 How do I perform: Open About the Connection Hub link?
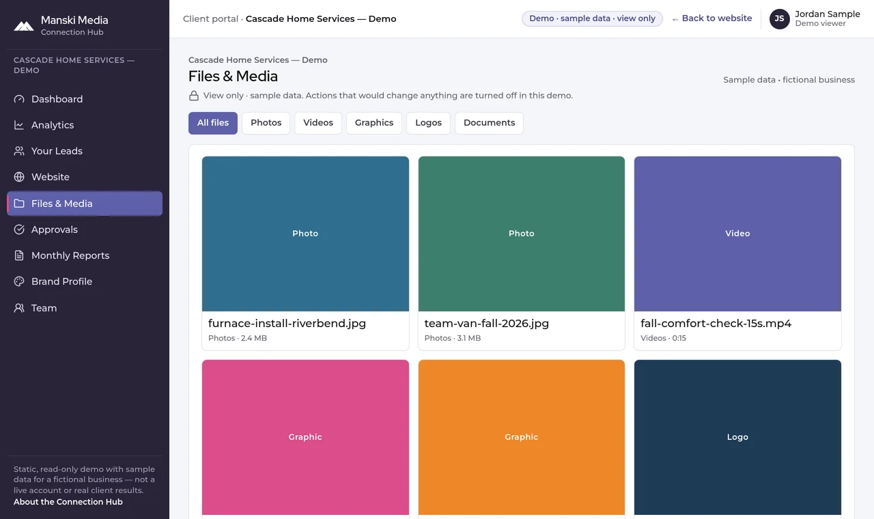pyautogui.click(x=68, y=502)
